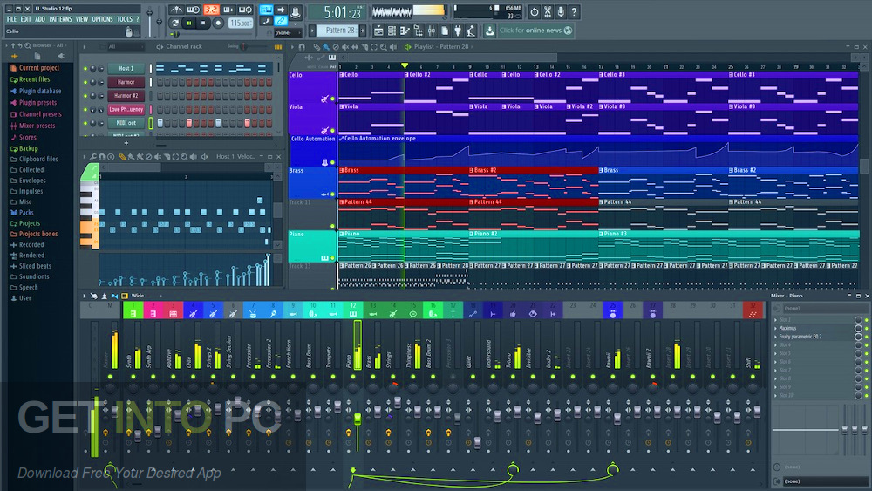This screenshot has height=491, width=872.
Task: Toggle the 3.2 wait-for-input button
Action: pos(210,10)
